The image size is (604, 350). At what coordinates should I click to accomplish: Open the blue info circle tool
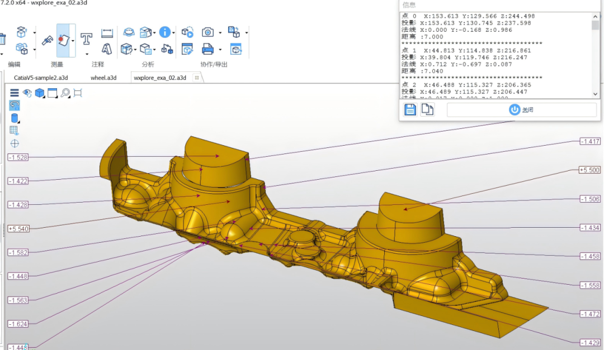coord(164,32)
